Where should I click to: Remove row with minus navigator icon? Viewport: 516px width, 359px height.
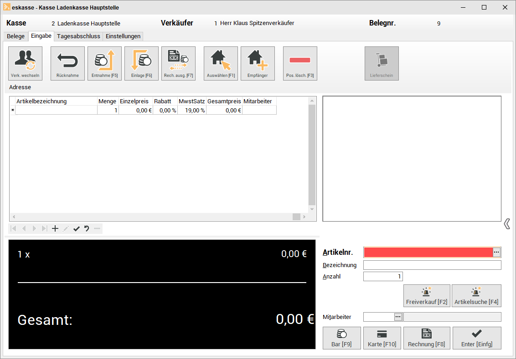coord(97,228)
